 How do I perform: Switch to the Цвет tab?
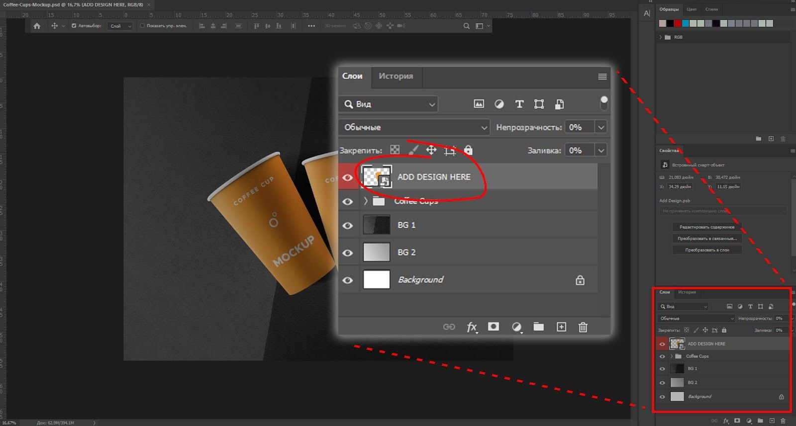[x=692, y=9]
